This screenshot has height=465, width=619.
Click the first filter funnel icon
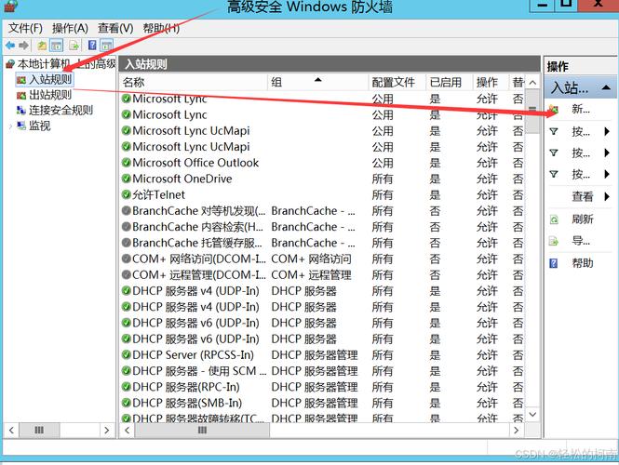pyautogui.click(x=554, y=131)
